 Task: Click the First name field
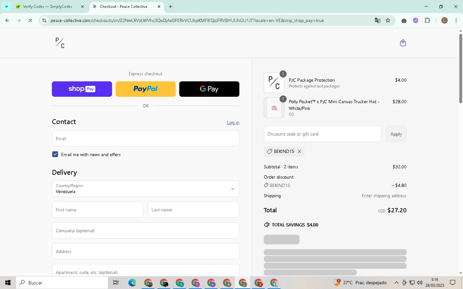[98, 210]
